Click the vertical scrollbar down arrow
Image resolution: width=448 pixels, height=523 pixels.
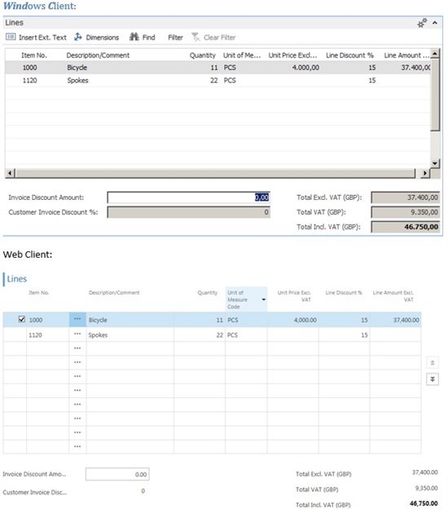435,163
